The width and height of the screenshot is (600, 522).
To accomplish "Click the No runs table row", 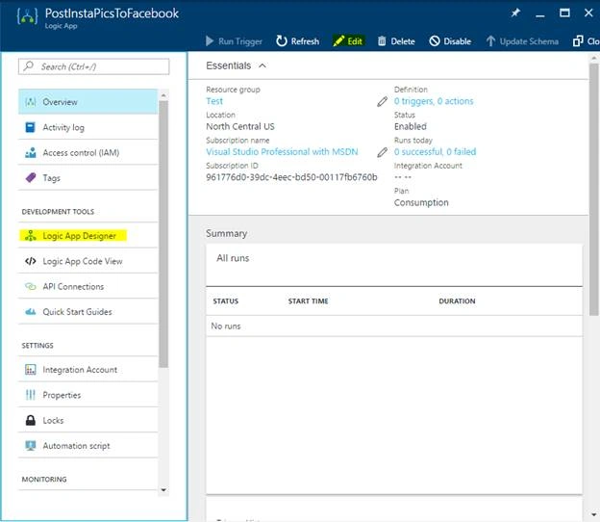I will pos(394,326).
